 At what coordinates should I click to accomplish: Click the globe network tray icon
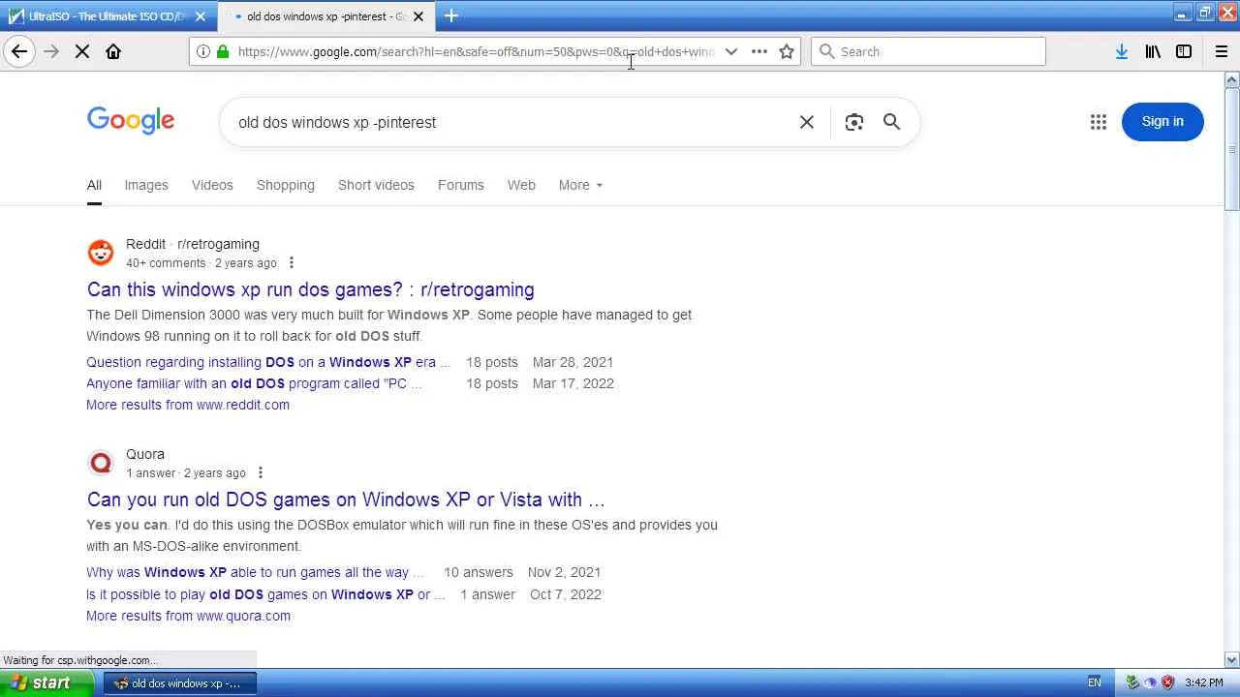[1150, 682]
